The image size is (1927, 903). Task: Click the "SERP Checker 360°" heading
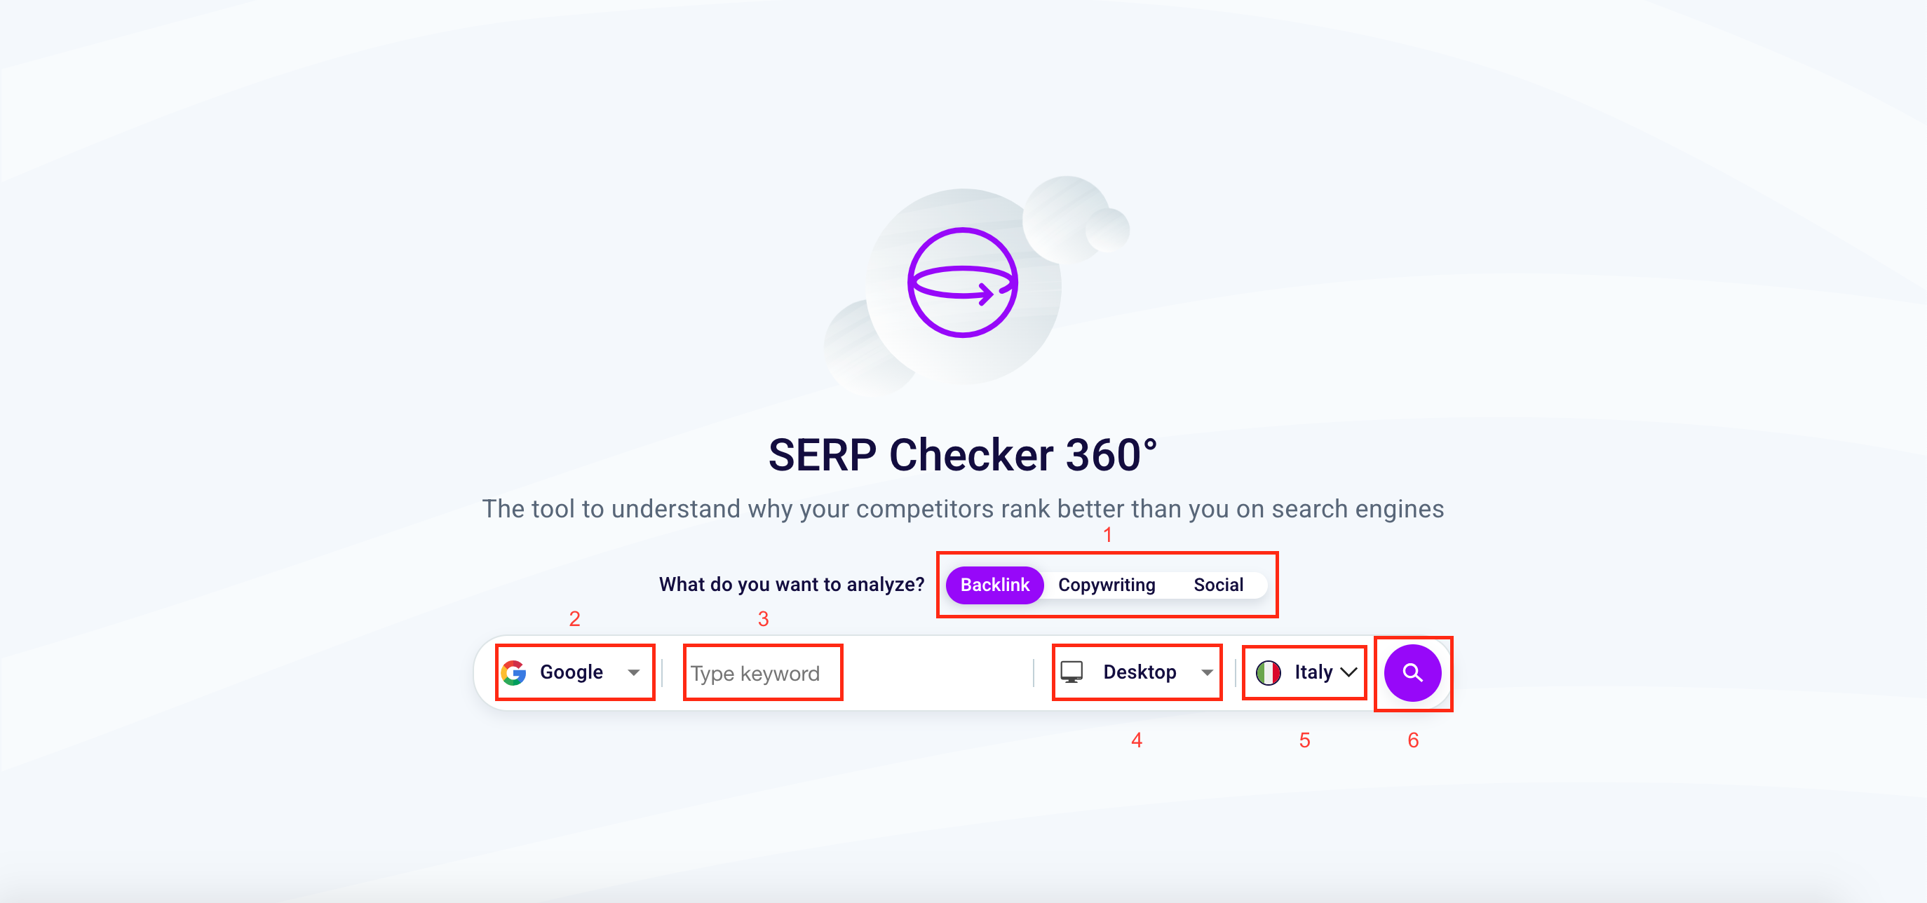pos(963,455)
